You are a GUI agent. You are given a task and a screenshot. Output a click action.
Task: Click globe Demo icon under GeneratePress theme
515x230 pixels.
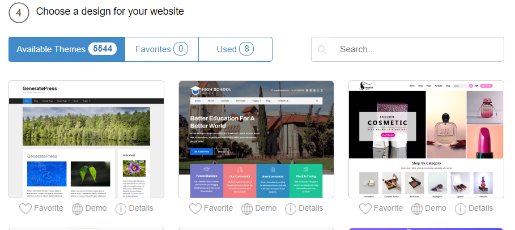pyautogui.click(x=77, y=208)
